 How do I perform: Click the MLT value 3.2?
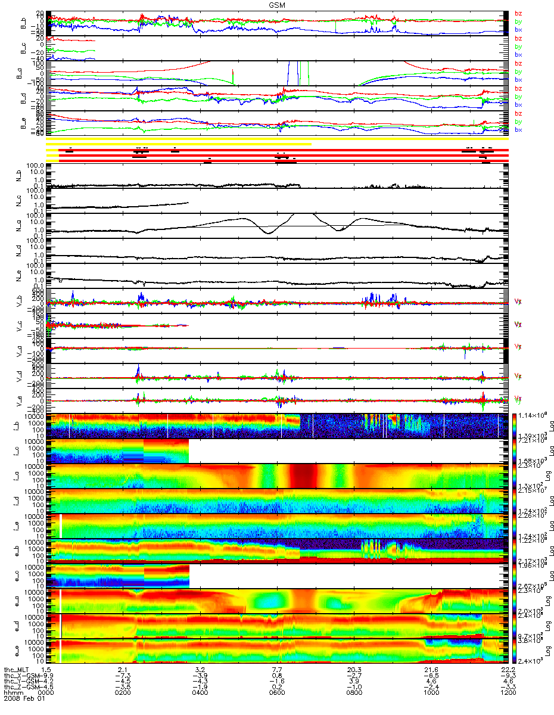pos(200,671)
